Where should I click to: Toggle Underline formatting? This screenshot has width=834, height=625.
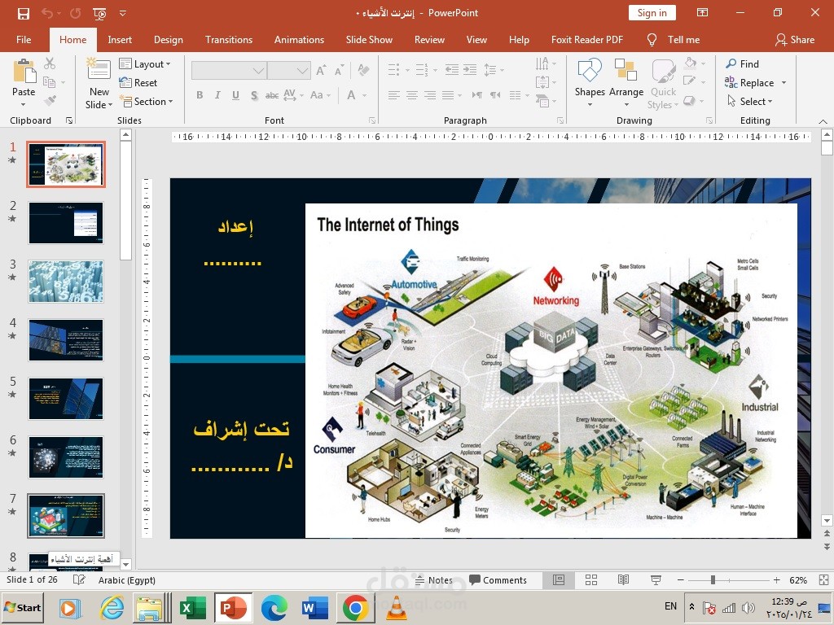click(x=235, y=95)
